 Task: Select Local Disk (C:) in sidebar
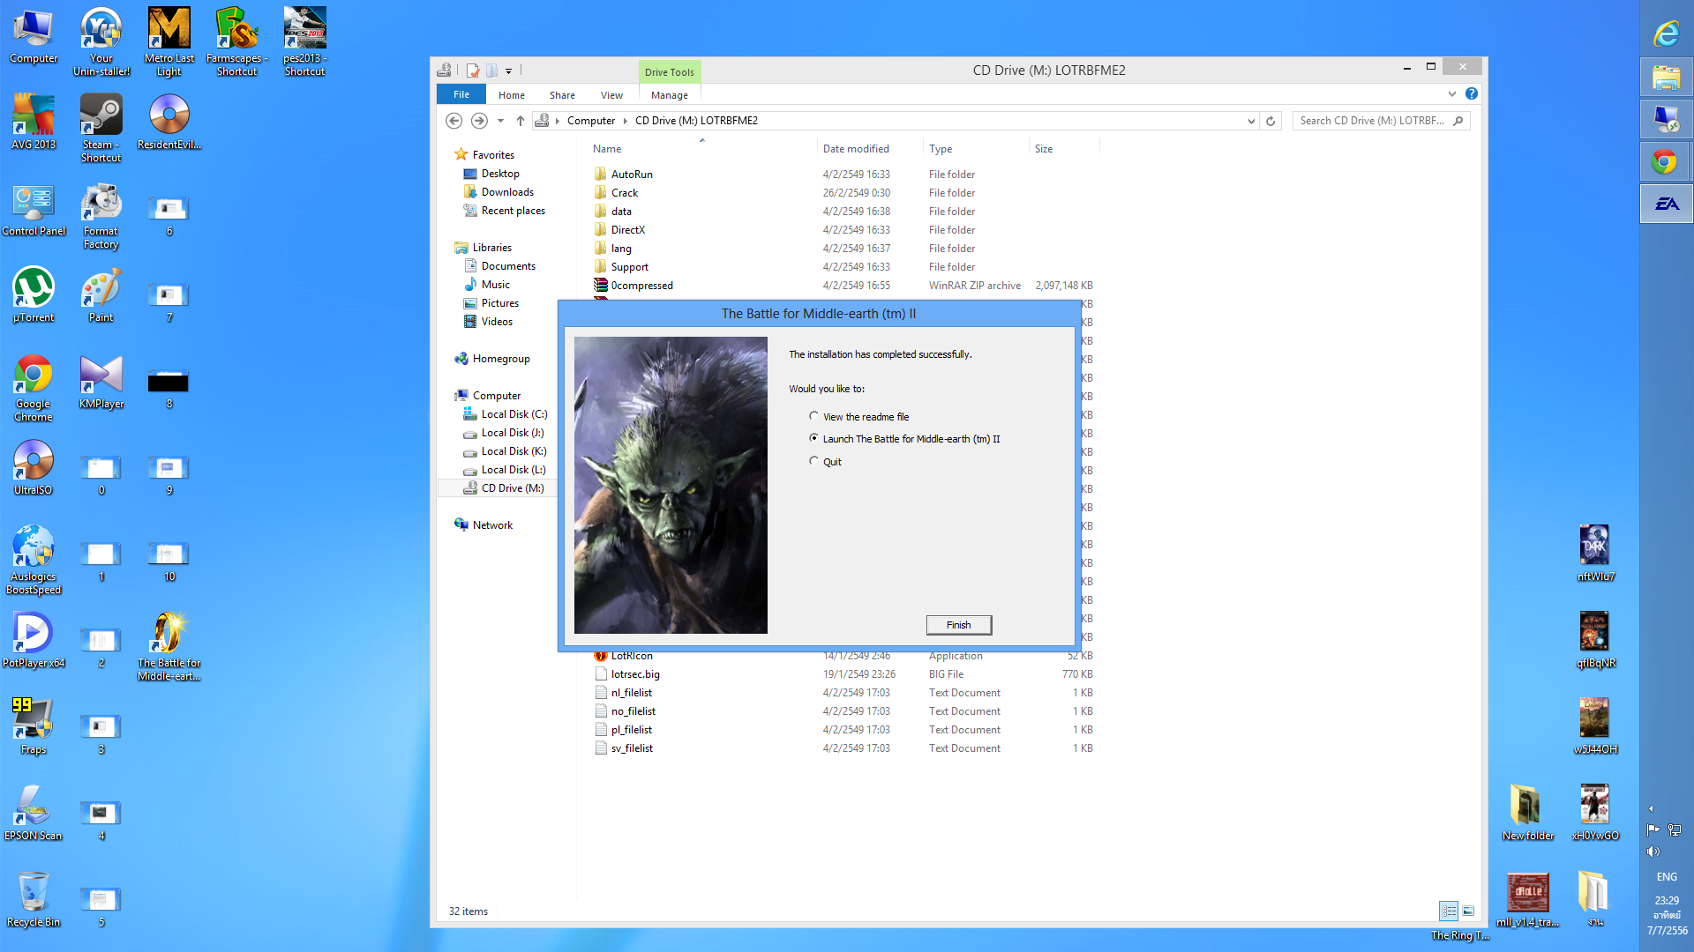click(513, 414)
